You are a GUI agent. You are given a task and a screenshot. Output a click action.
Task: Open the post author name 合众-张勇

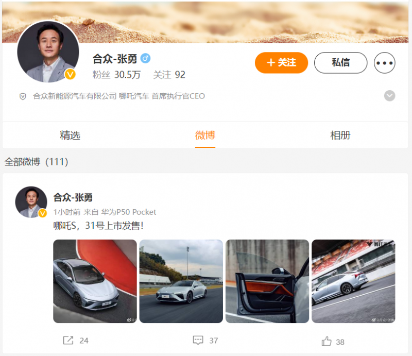[x=73, y=197]
